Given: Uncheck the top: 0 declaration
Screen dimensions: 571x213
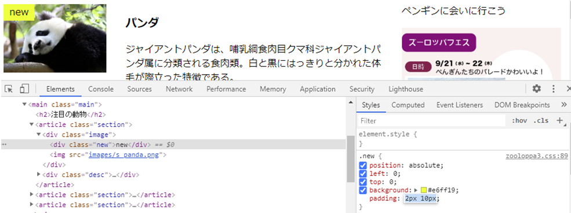Looking at the screenshot, I should point(363,182).
